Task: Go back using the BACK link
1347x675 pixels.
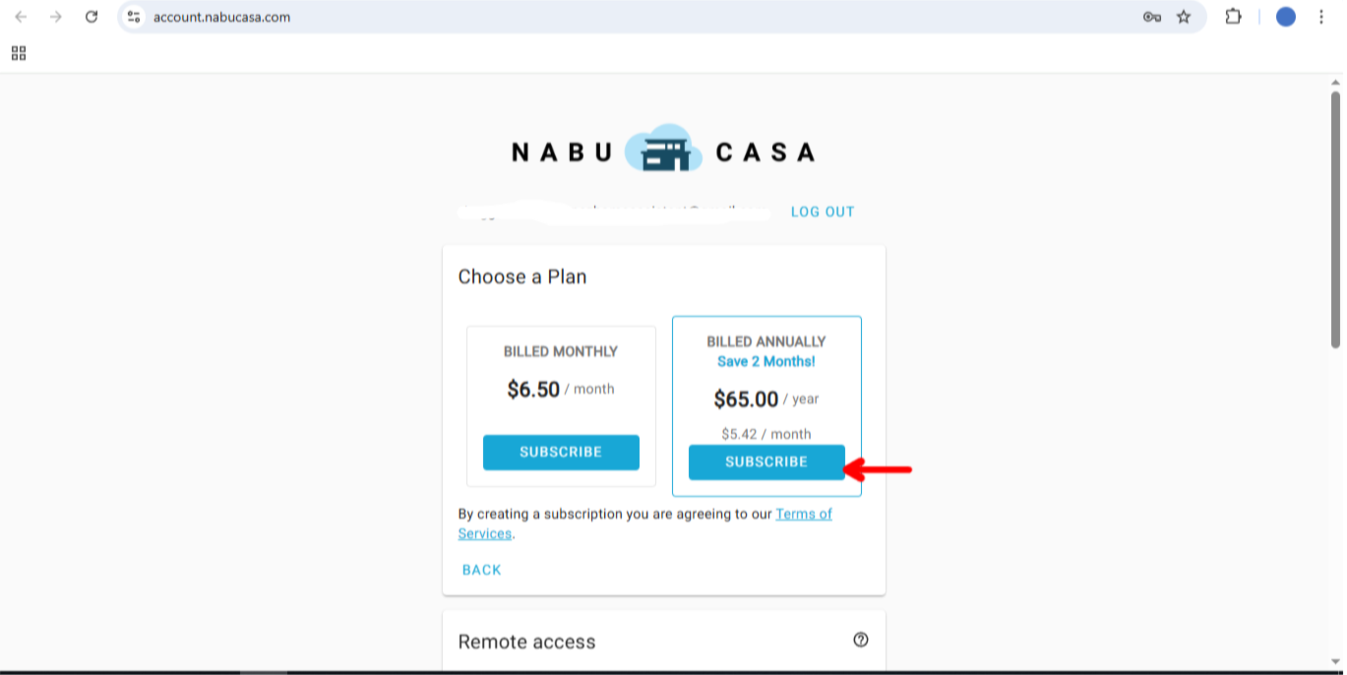Action: (482, 570)
